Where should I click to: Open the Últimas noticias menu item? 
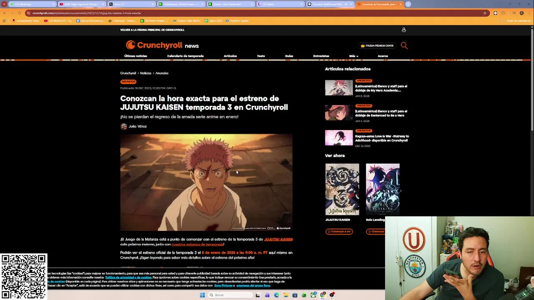(136, 56)
